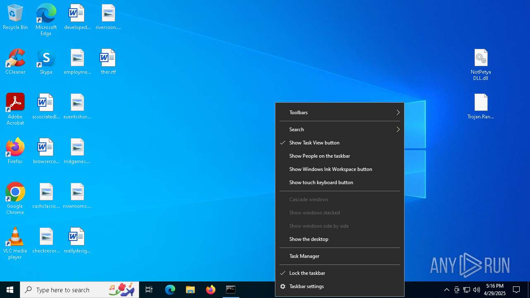Select the ther.rtf document icon
This screenshot has width=530, height=298.
[108, 62]
